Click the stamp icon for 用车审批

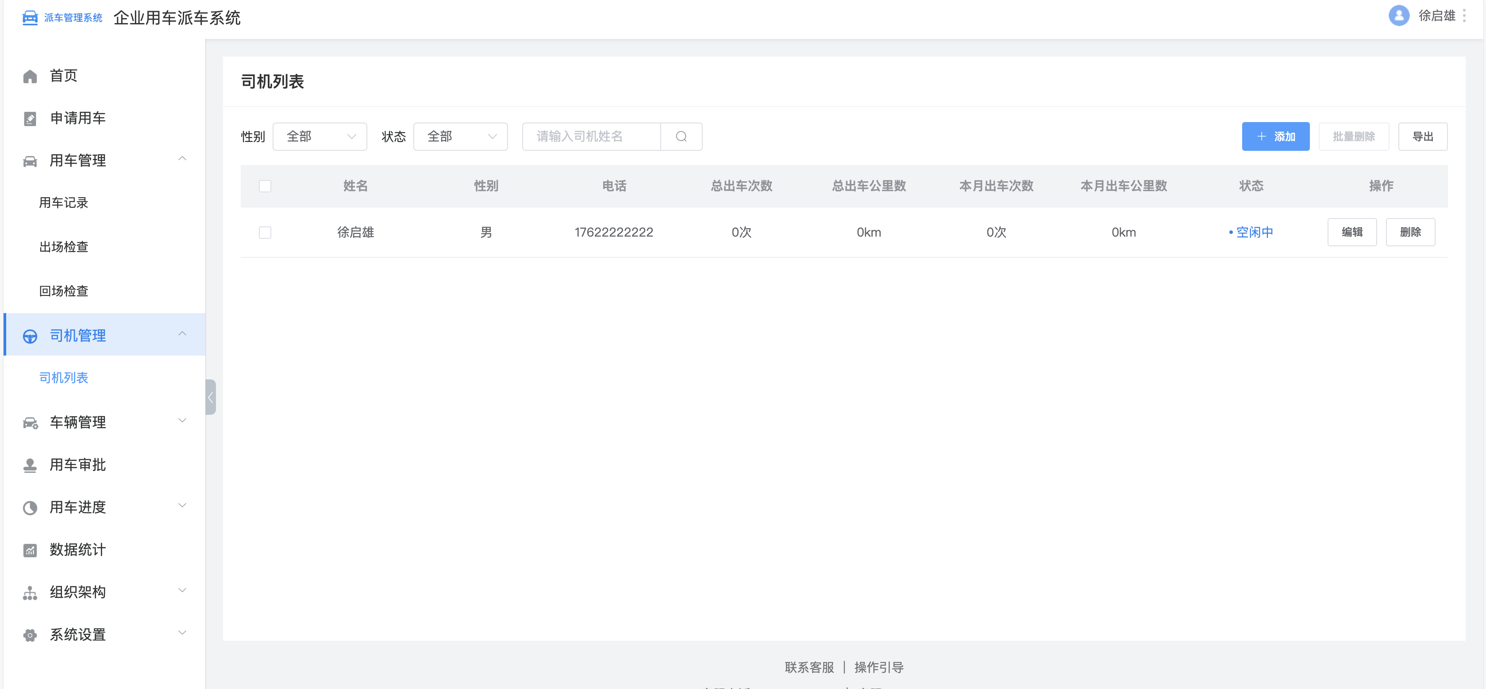pos(30,465)
